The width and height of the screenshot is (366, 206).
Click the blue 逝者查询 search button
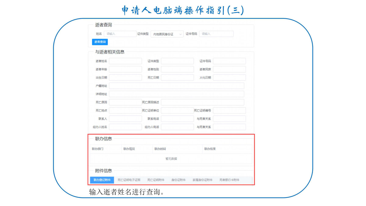click(100, 42)
